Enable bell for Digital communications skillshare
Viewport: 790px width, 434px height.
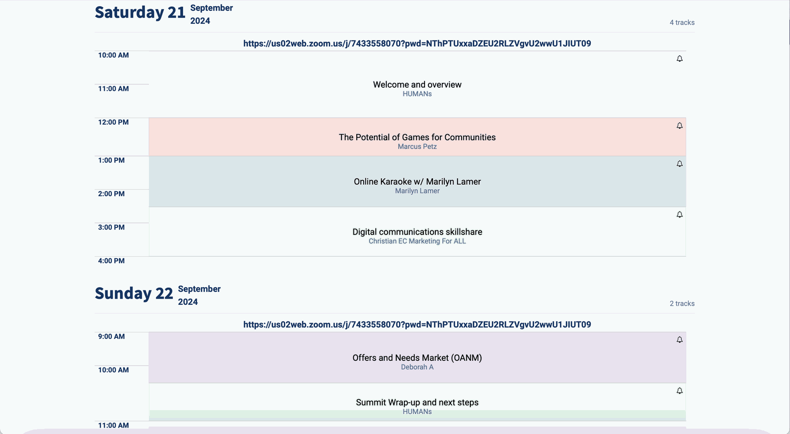pos(679,215)
